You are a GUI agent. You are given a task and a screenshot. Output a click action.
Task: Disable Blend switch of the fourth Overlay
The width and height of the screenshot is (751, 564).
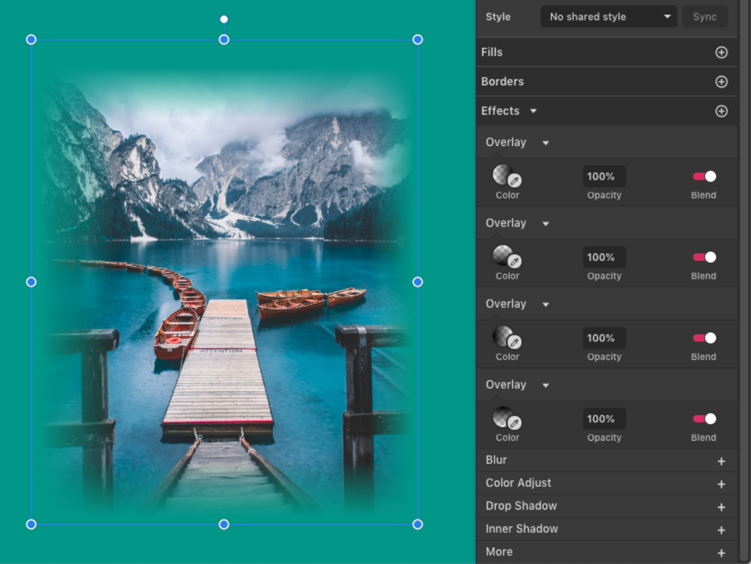[x=704, y=419]
